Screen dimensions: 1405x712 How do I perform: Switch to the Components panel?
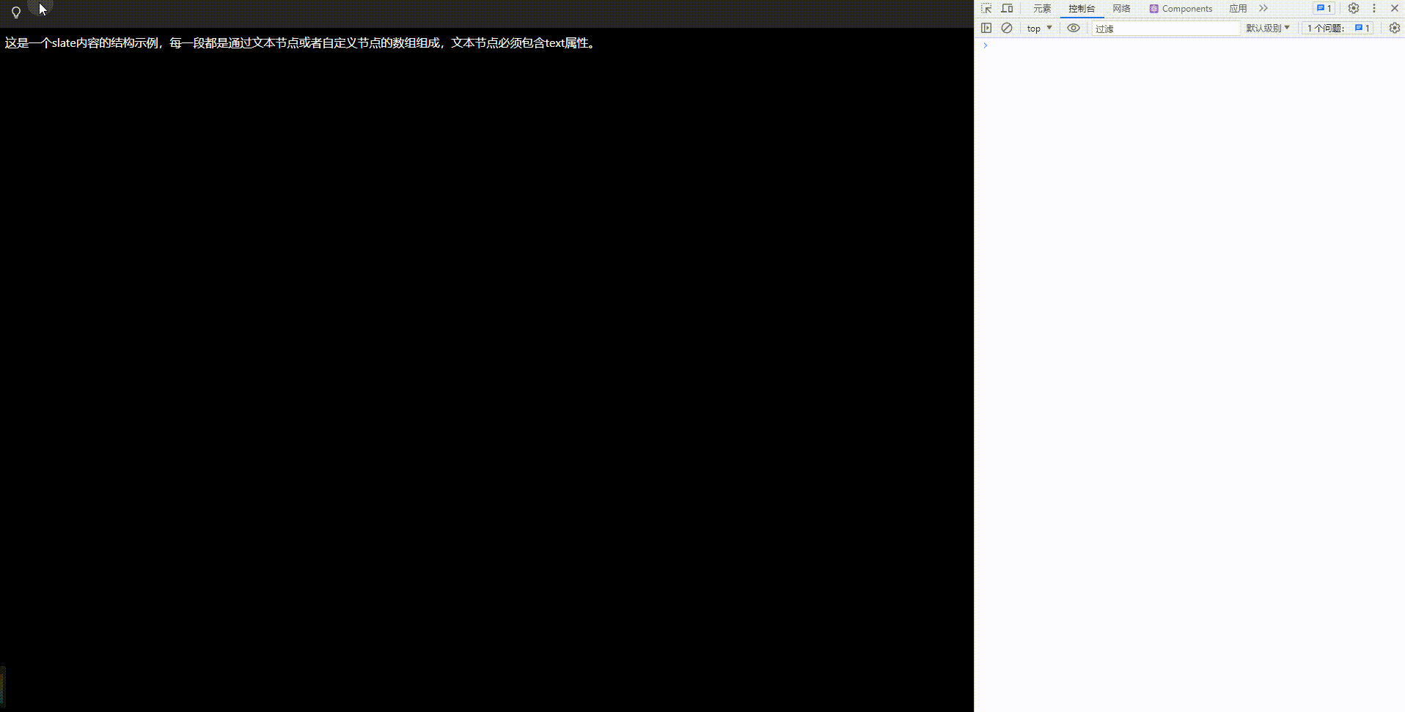(x=1181, y=8)
